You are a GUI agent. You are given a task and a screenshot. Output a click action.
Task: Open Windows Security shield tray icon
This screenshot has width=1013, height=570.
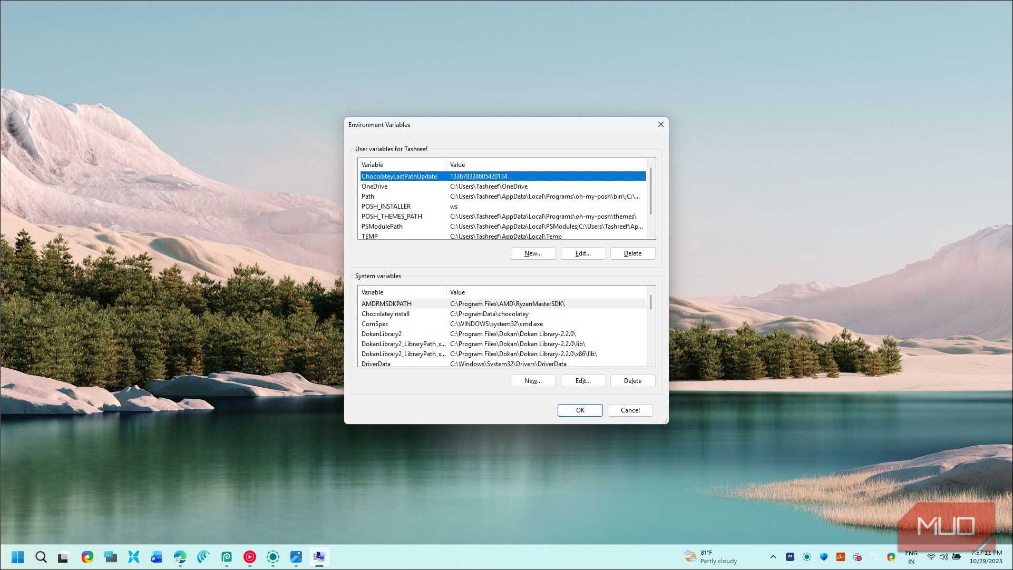click(823, 557)
